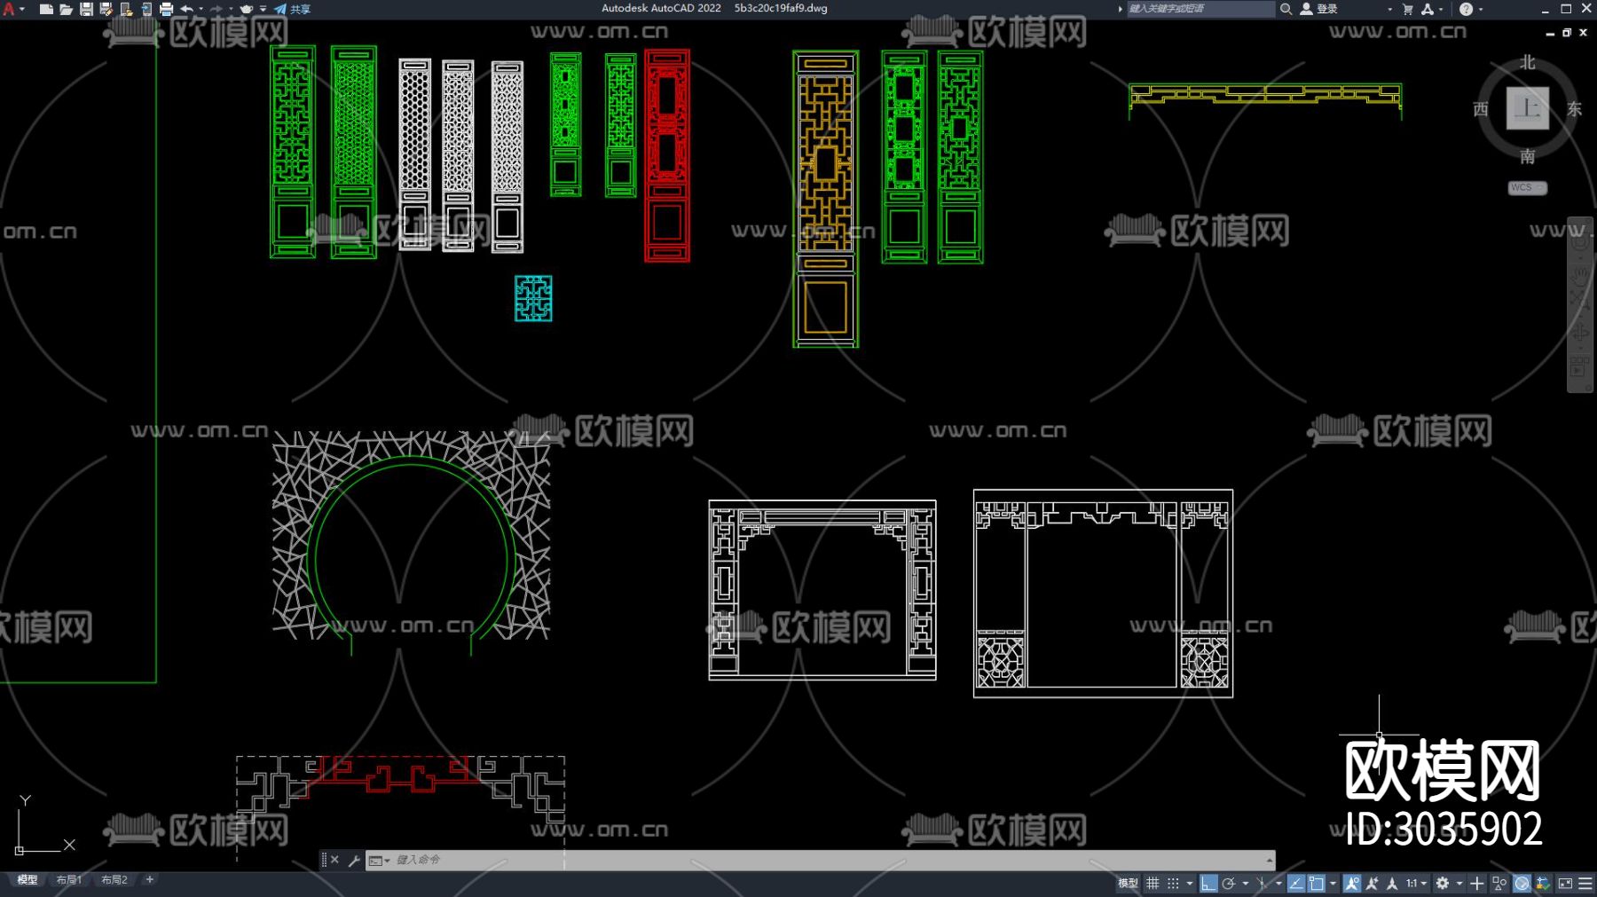Screen dimensions: 1597x897
Task: Open workspace switching gear icon
Action: tap(1443, 884)
